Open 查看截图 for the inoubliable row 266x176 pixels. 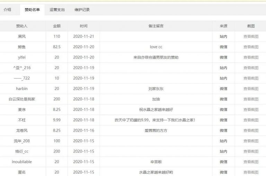(x=251, y=162)
